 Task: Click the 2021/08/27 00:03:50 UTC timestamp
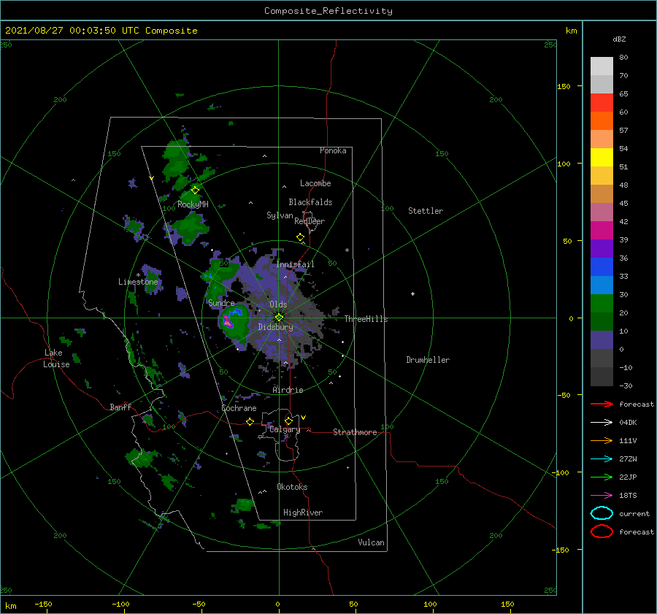tap(101, 31)
